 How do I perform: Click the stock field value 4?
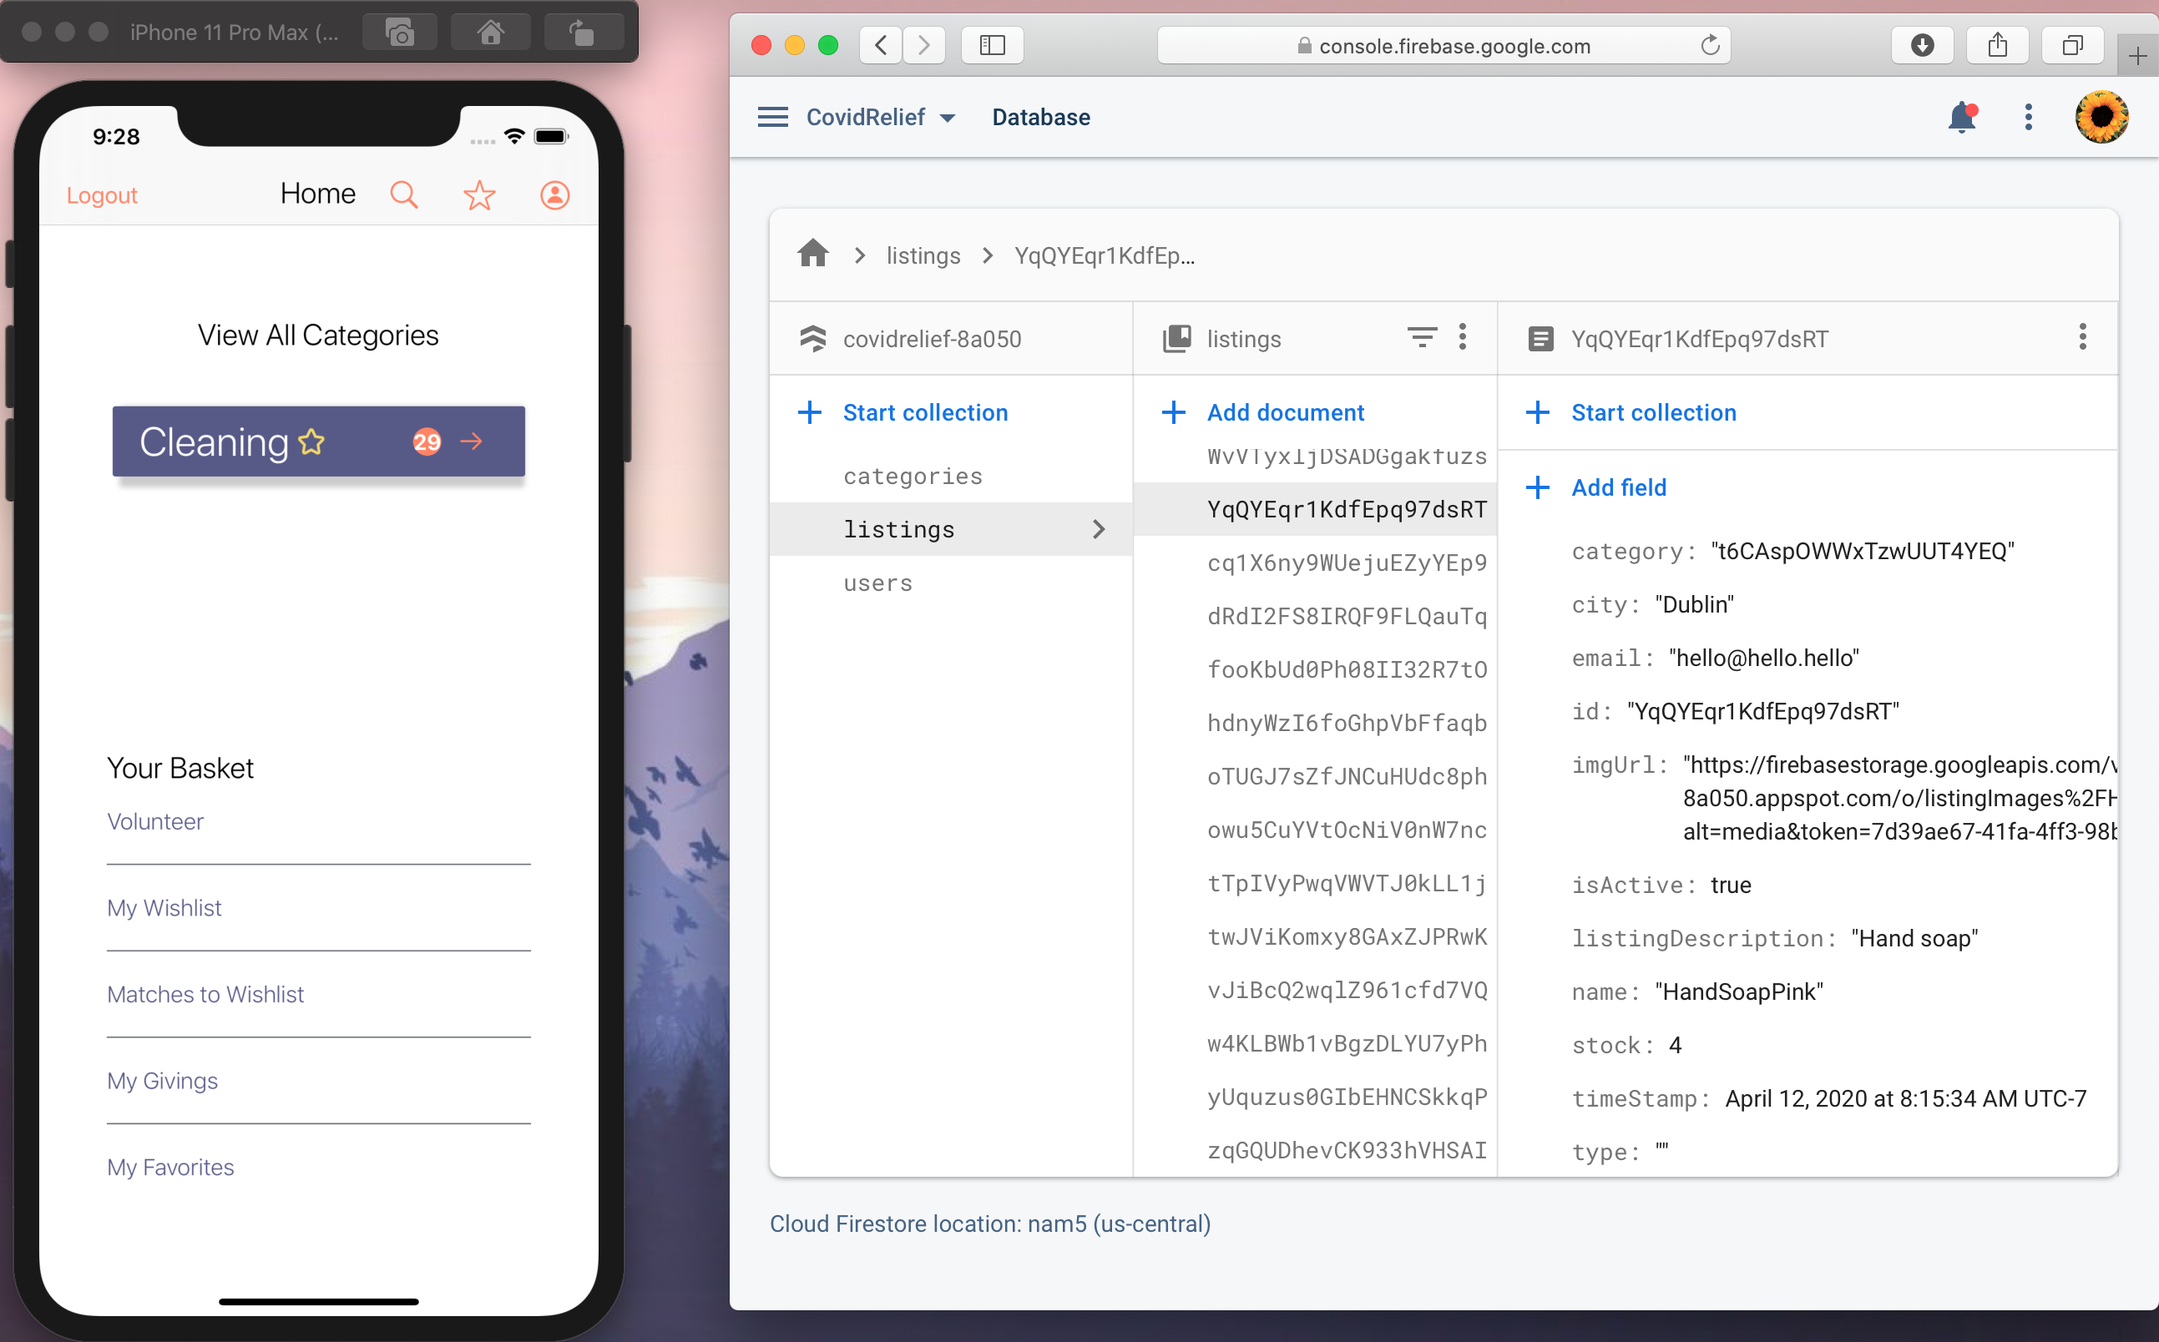(x=1674, y=1045)
